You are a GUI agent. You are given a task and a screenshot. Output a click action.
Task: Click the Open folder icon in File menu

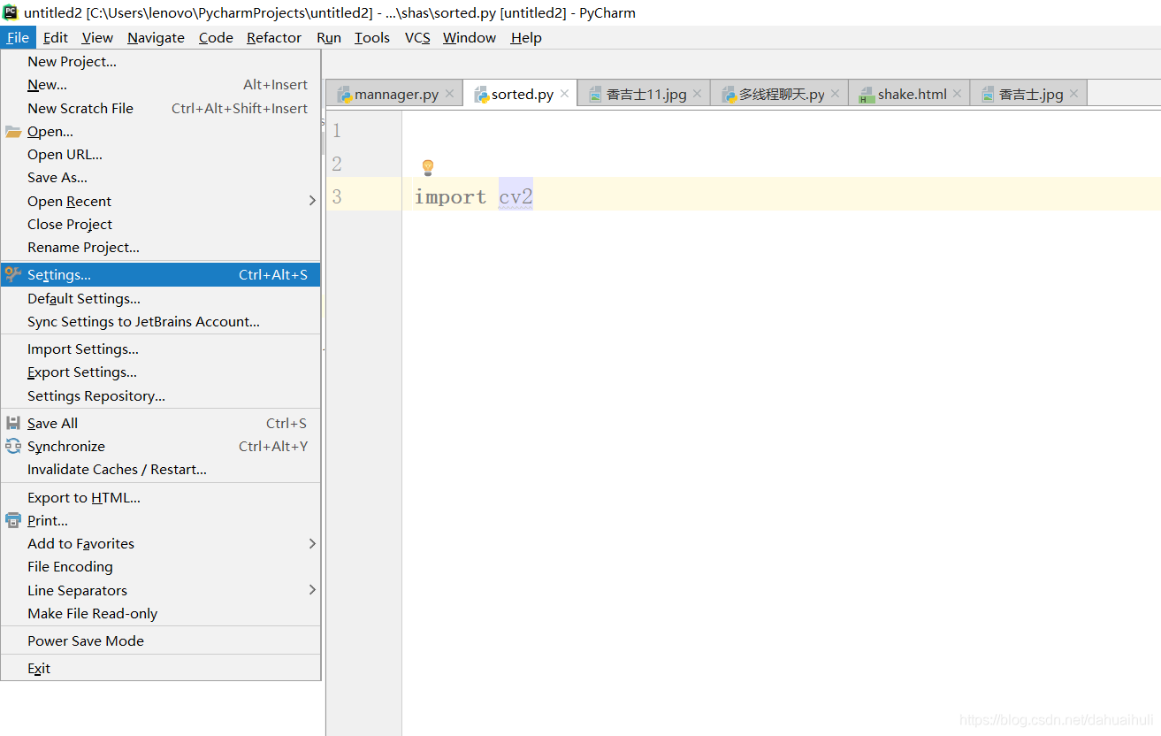tap(12, 132)
